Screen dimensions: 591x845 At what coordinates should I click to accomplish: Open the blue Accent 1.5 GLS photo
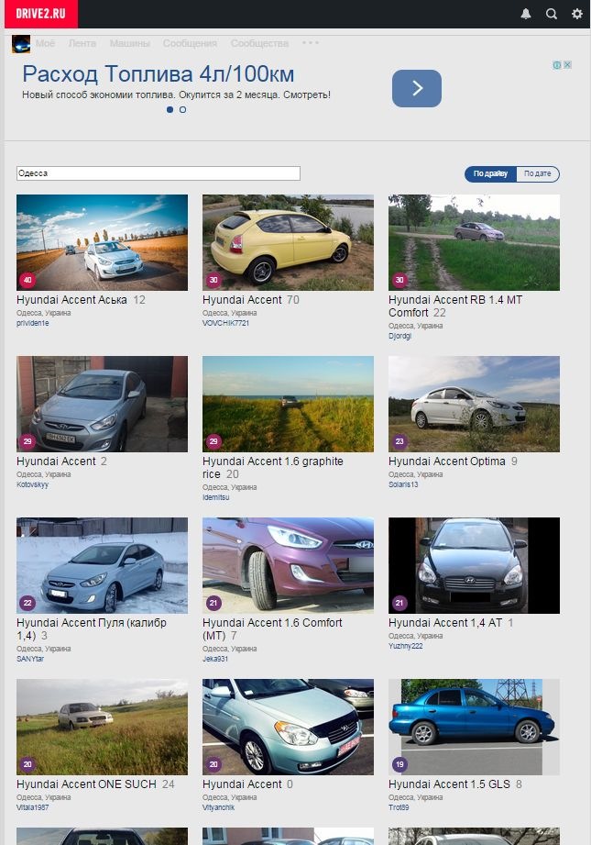475,727
